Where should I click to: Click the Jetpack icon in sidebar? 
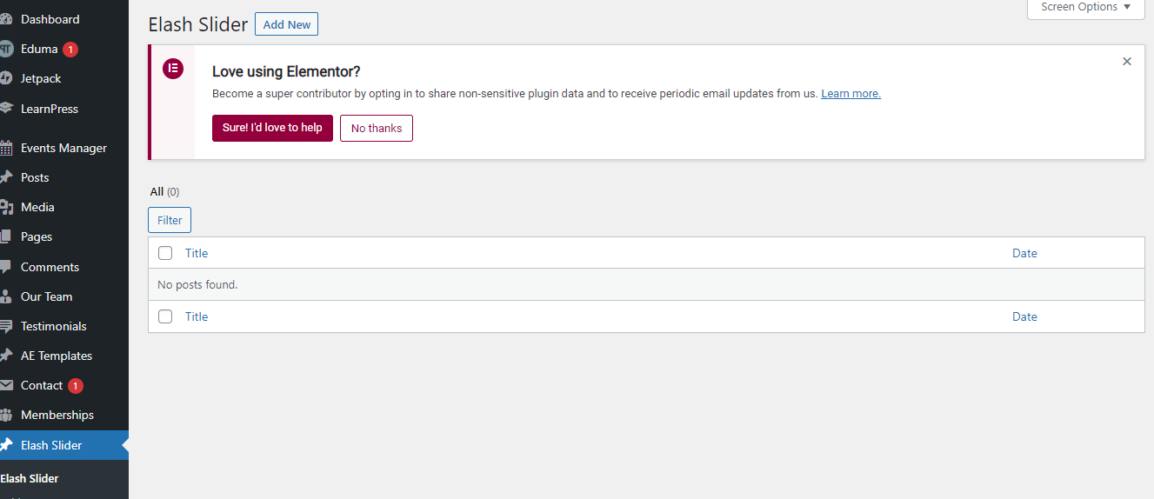coord(6,78)
